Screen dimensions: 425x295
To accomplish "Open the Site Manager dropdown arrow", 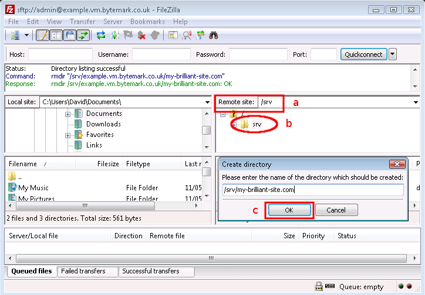I will coord(26,35).
